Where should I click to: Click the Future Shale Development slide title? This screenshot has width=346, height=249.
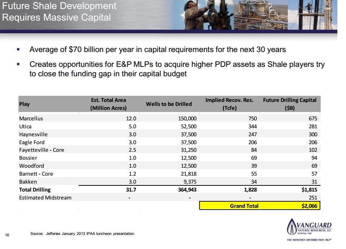(x=59, y=12)
